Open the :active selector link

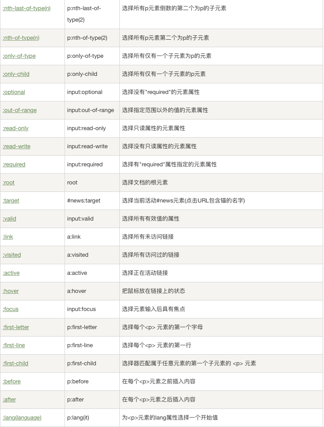(x=11, y=273)
